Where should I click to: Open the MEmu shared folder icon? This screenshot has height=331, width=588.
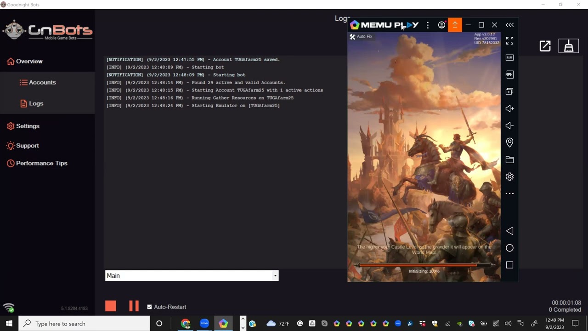(509, 160)
